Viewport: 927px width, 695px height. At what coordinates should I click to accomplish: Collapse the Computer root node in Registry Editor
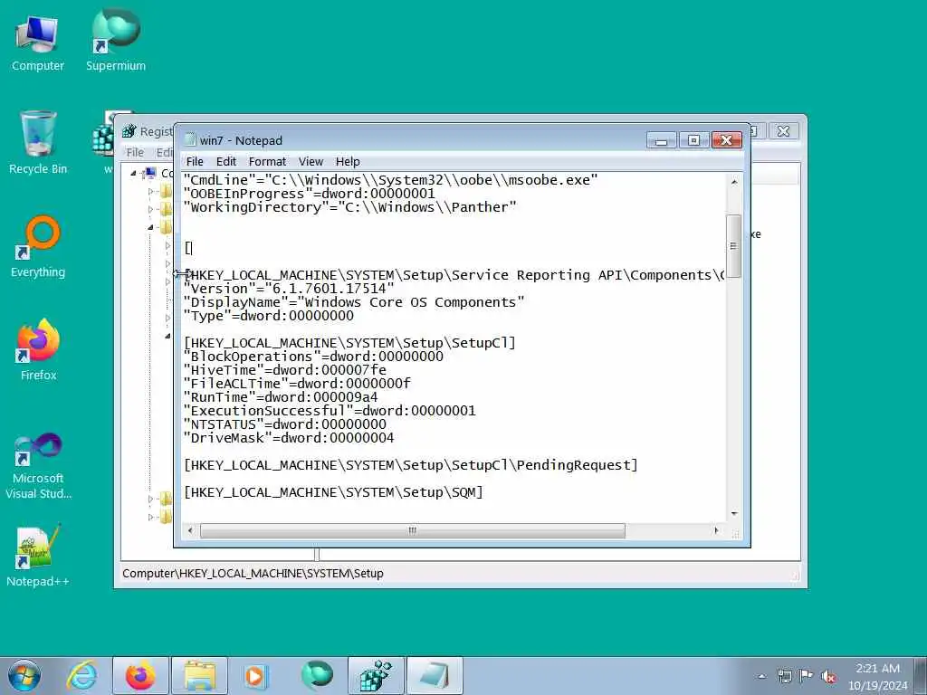point(134,173)
